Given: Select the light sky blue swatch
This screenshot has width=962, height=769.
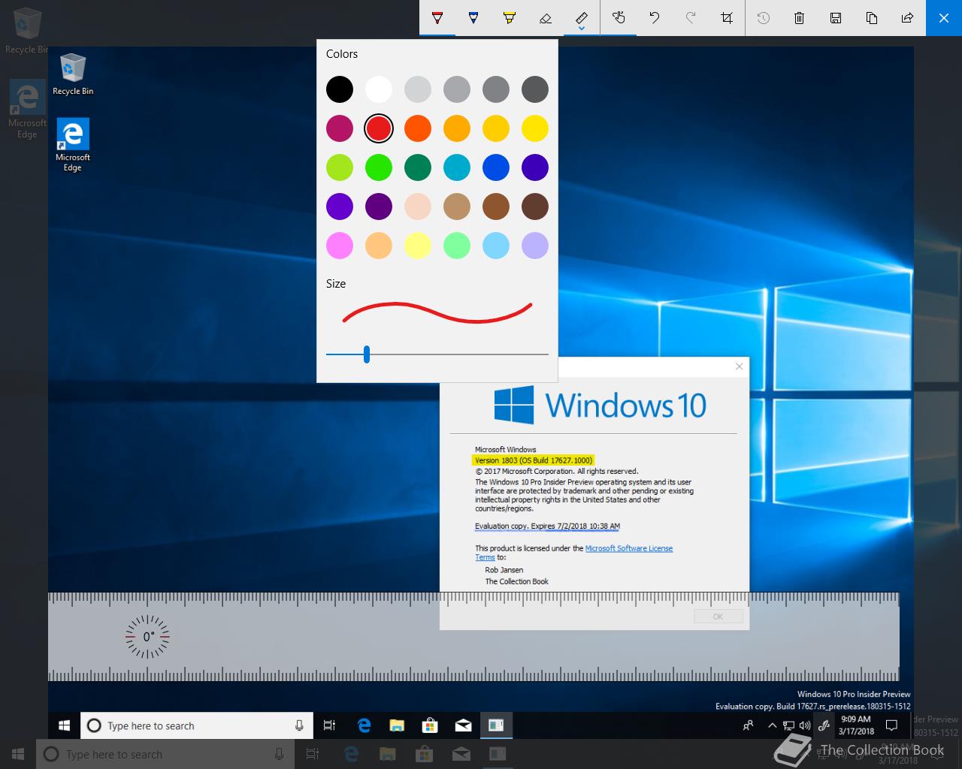Looking at the screenshot, I should 496,246.
